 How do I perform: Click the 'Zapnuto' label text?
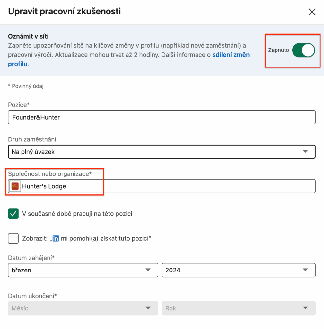pyautogui.click(x=278, y=50)
